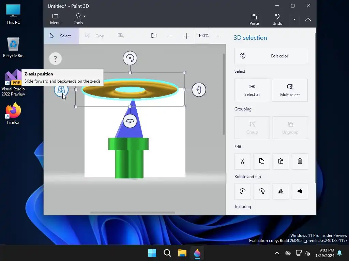Toggle the 3D view flag icon
The image size is (349, 261).
pyautogui.click(x=154, y=35)
